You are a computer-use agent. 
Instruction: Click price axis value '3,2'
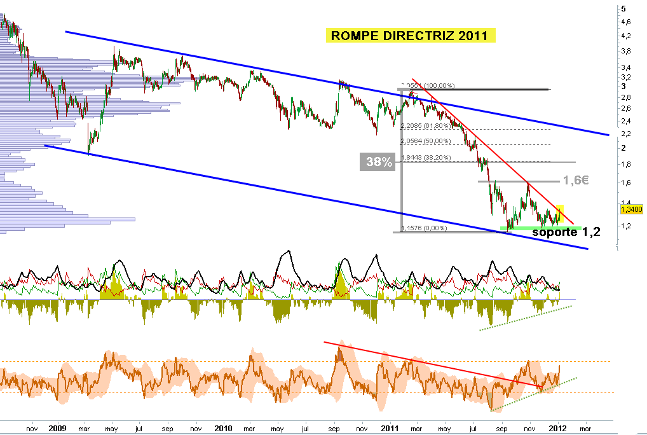(626, 77)
